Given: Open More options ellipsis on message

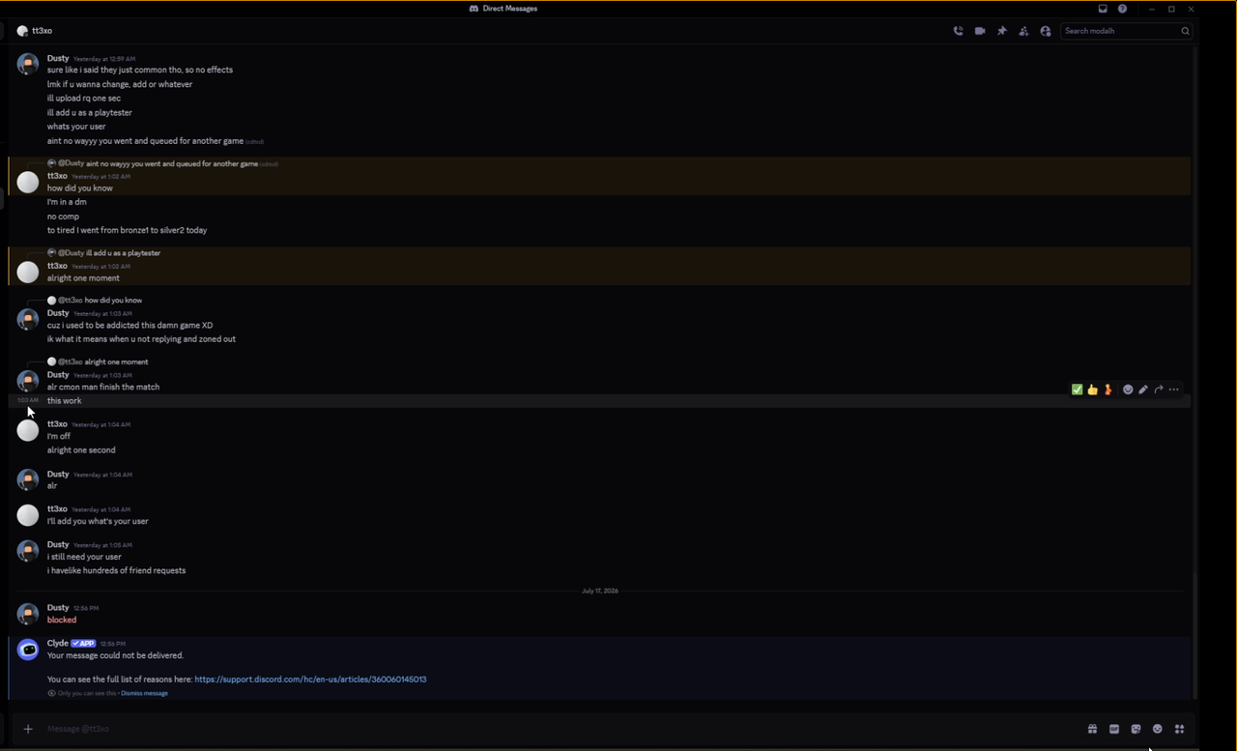Looking at the screenshot, I should 1174,390.
